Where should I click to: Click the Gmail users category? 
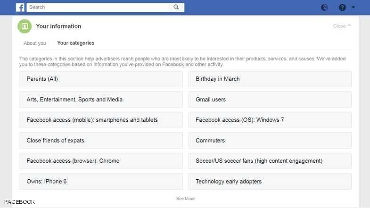point(270,100)
